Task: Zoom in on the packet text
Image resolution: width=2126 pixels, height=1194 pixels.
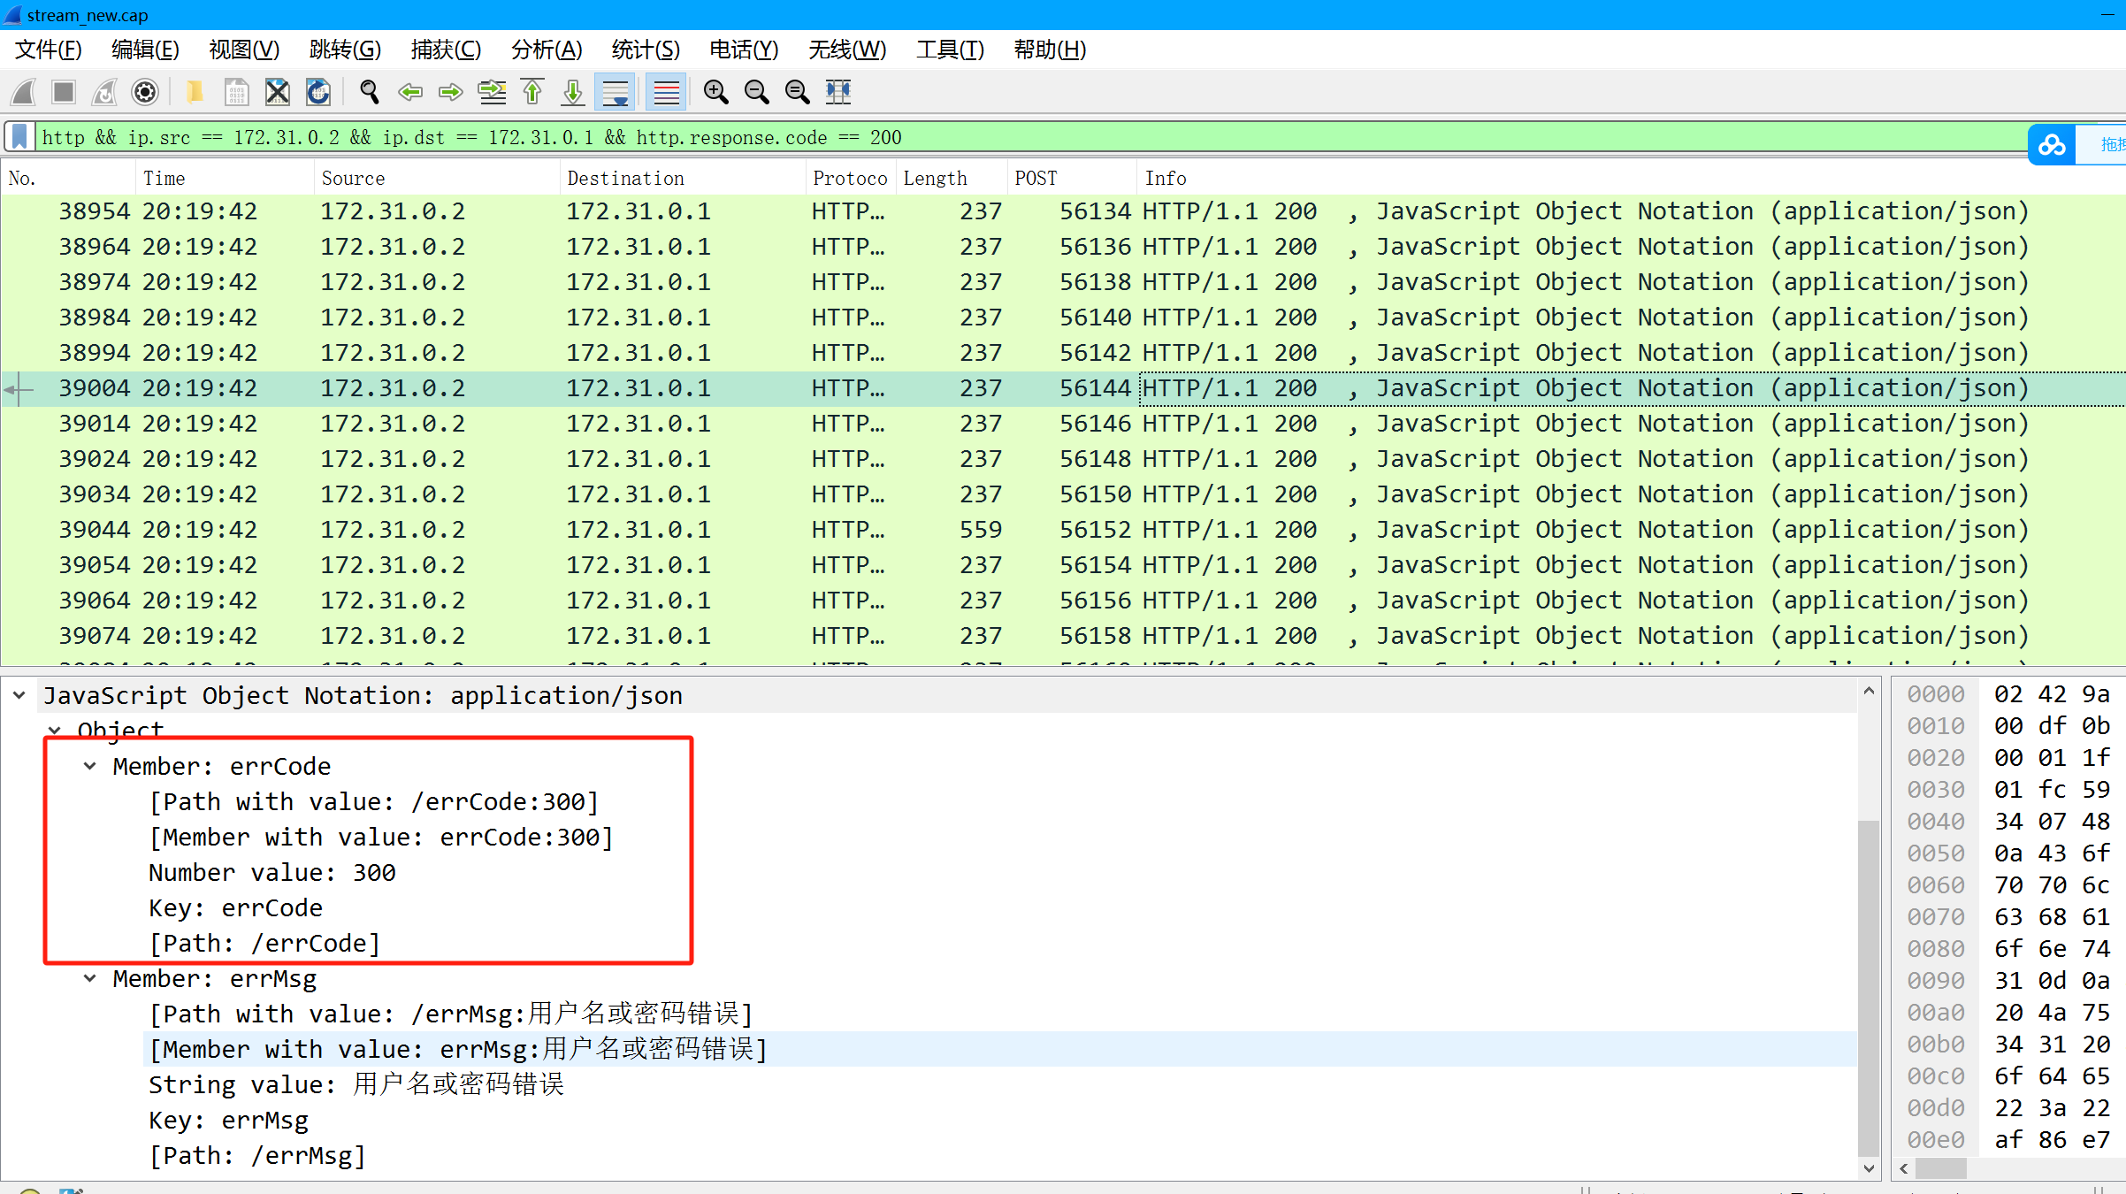Action: (x=716, y=92)
